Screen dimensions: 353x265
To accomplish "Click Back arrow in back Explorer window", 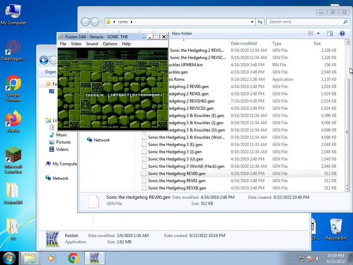I will (x=44, y=60).
